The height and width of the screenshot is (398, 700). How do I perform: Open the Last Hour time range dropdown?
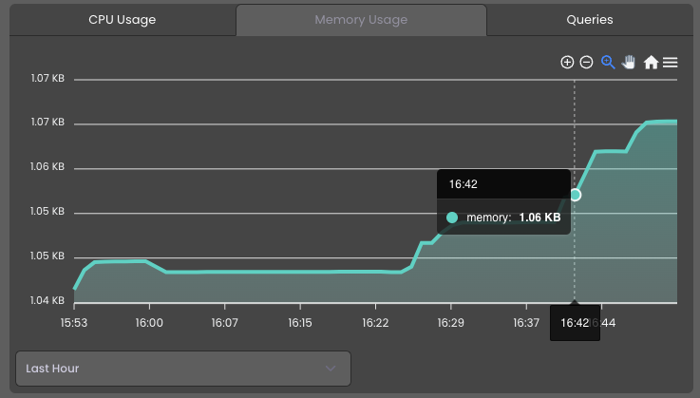click(183, 369)
